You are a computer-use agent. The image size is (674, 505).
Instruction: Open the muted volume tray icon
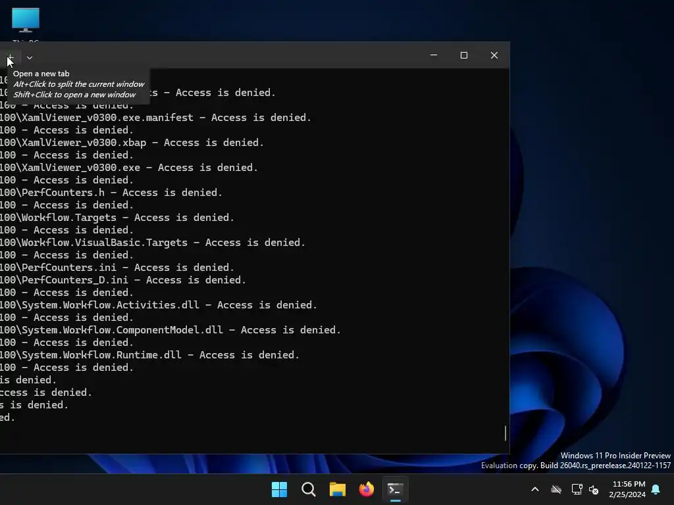coord(594,489)
